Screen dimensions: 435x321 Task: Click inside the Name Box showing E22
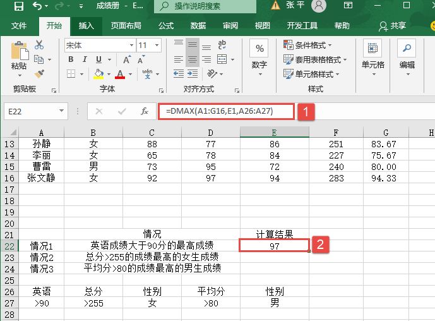[x=30, y=111]
